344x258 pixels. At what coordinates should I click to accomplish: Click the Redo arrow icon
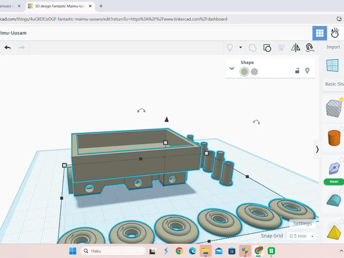(21, 47)
